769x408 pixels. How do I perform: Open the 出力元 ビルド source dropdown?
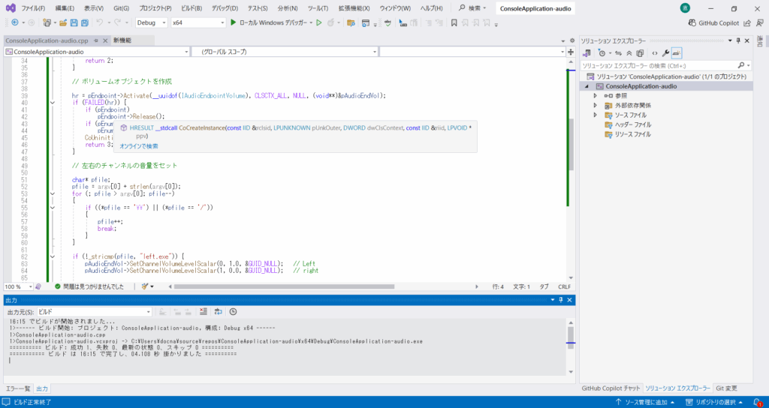click(95, 311)
